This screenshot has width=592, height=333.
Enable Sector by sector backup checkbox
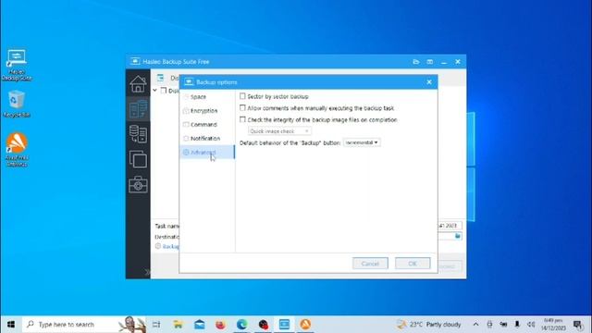[x=242, y=96]
